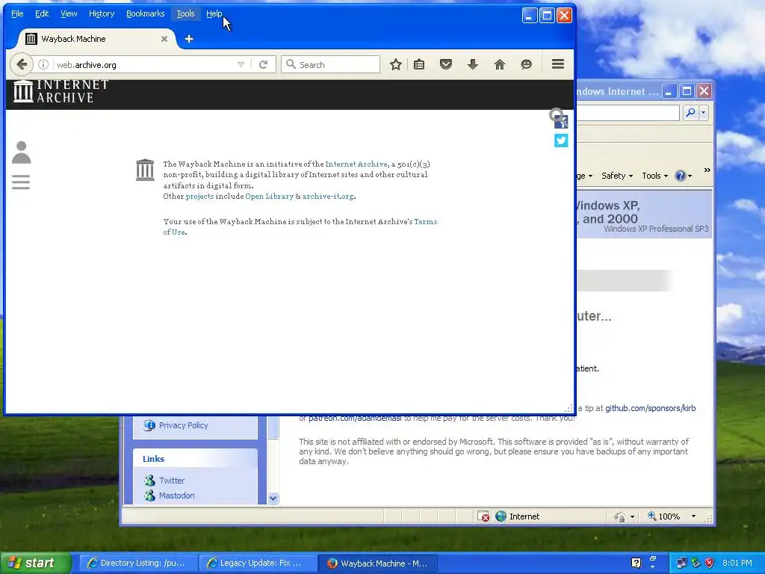Click the web.archive.org address bar
The height and width of the screenshot is (574, 765).
point(144,64)
